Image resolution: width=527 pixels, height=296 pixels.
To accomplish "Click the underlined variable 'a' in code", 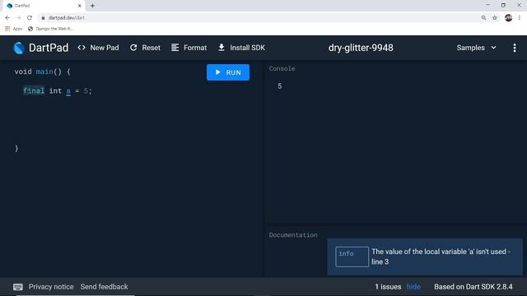I will pyautogui.click(x=68, y=90).
